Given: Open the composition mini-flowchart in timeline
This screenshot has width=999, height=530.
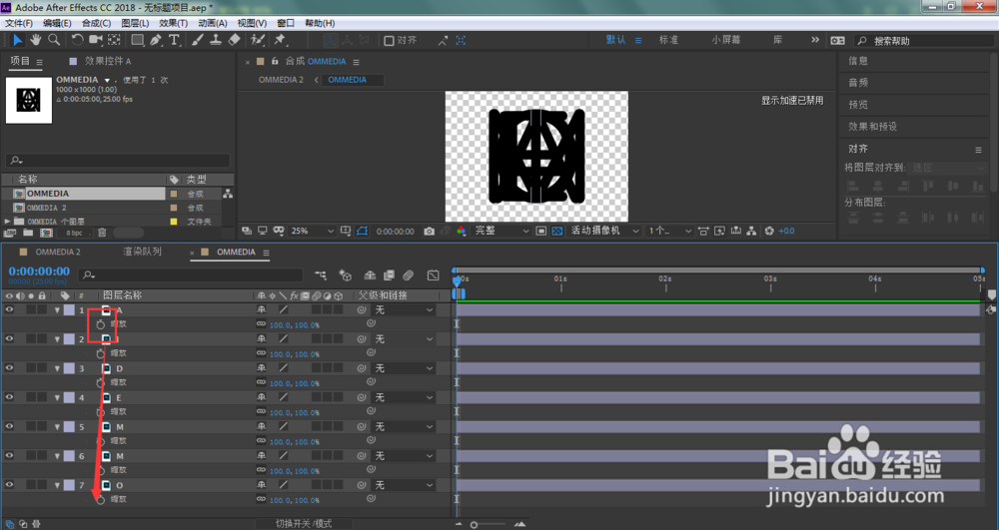Looking at the screenshot, I should [x=321, y=275].
